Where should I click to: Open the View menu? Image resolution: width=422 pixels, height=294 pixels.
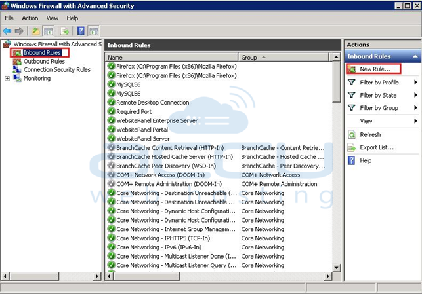click(x=53, y=18)
